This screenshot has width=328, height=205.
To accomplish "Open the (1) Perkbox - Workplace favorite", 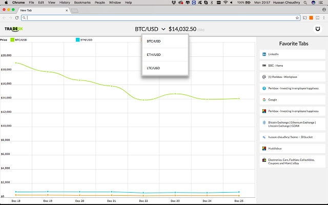I will [293, 77].
